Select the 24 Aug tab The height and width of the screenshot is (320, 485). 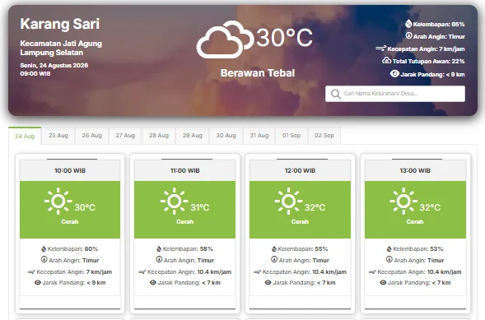pyautogui.click(x=25, y=136)
